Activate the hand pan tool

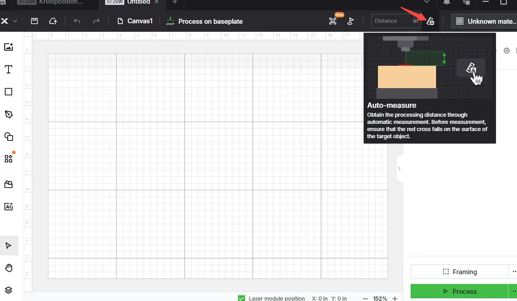8,268
